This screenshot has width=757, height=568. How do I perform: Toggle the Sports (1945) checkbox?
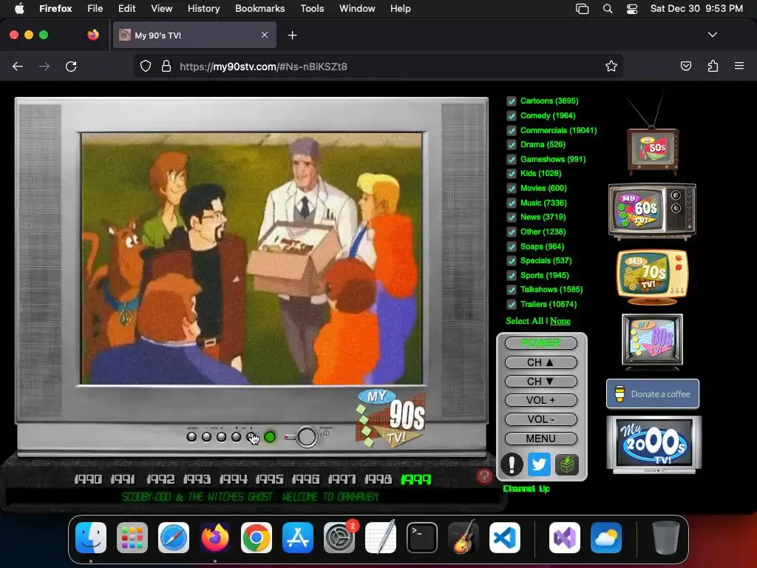[512, 275]
